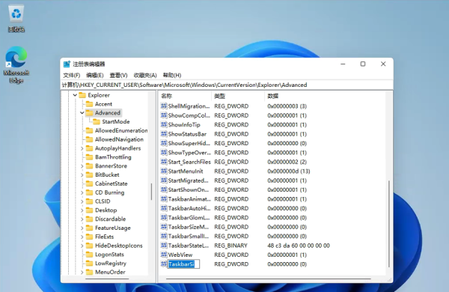Click the StartMenuInit DWORD value icon
The image size is (449, 292).
(164, 171)
